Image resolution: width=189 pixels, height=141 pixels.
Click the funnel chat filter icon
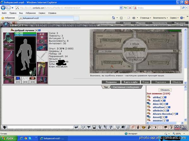click(x=89, y=127)
